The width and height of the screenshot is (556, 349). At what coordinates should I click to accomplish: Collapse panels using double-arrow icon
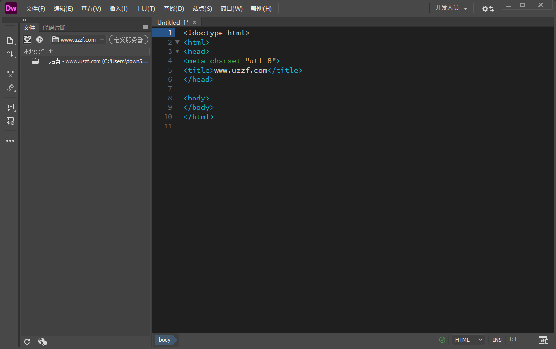24,20
